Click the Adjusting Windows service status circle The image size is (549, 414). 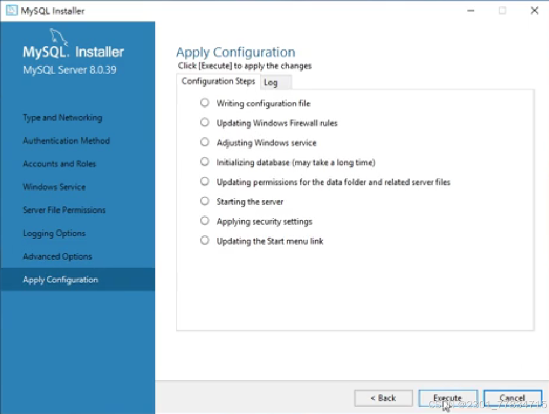[x=204, y=142]
